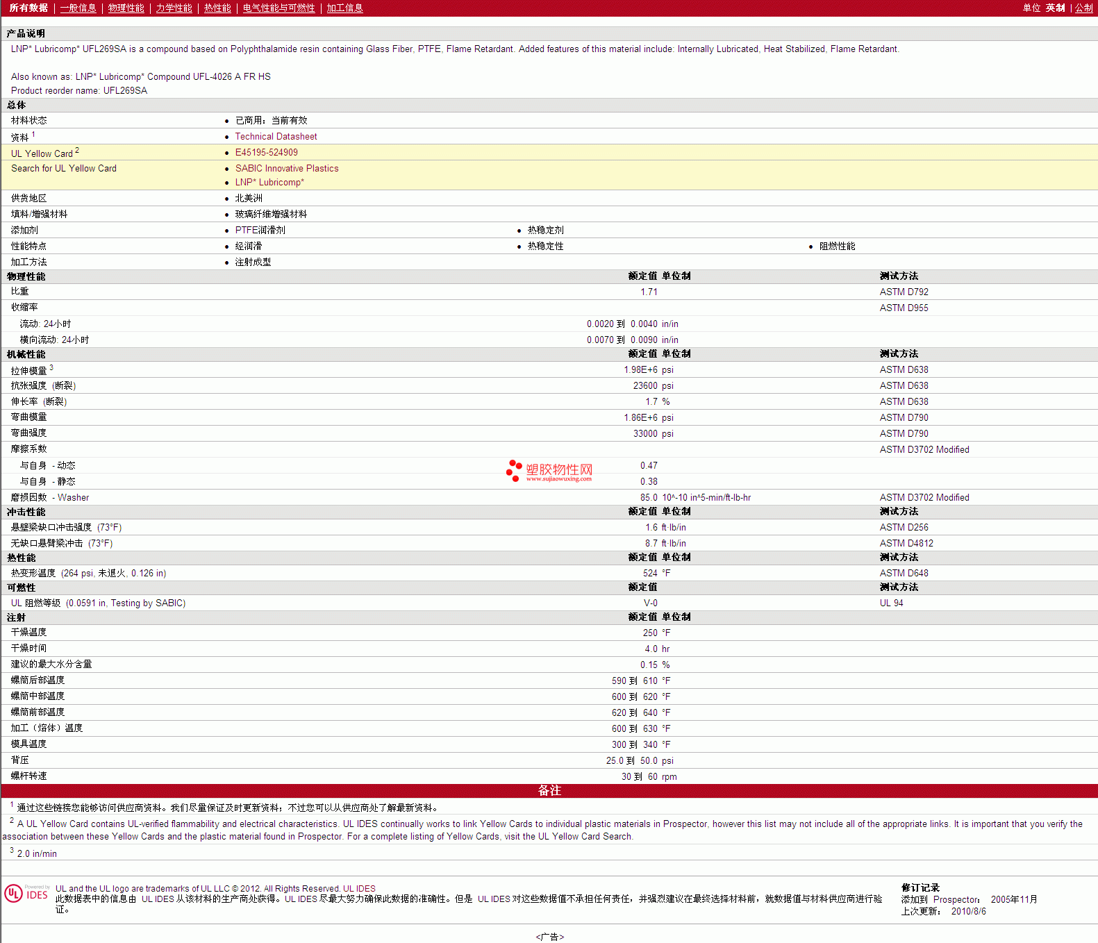Switch to the 物理性能 tab
Image resolution: width=1098 pixels, height=943 pixels.
pyautogui.click(x=126, y=8)
